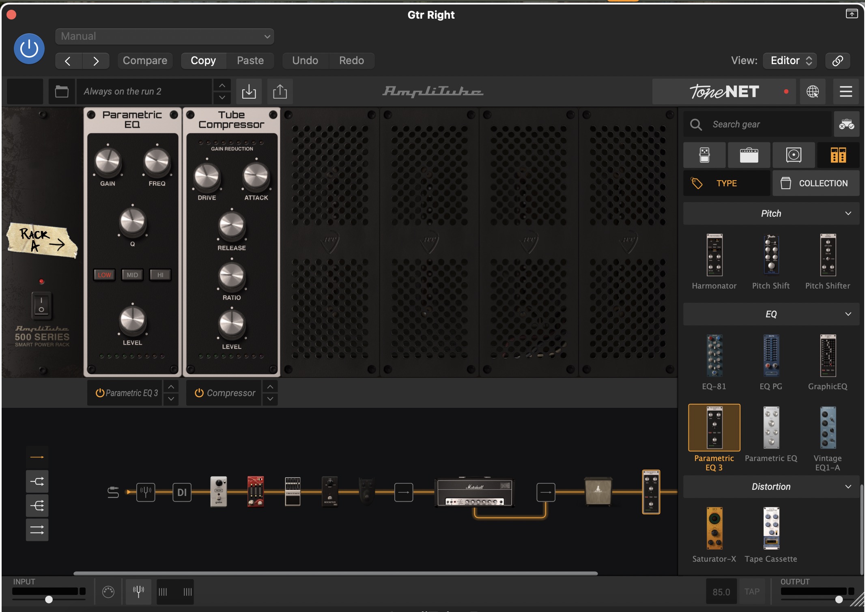Open the preset browser folder icon
This screenshot has height=612, width=865.
62,91
